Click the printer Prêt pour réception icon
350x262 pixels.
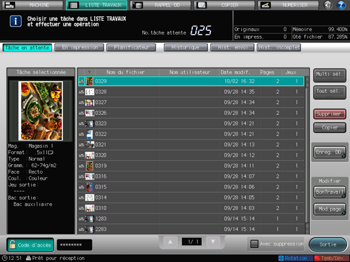point(28,258)
